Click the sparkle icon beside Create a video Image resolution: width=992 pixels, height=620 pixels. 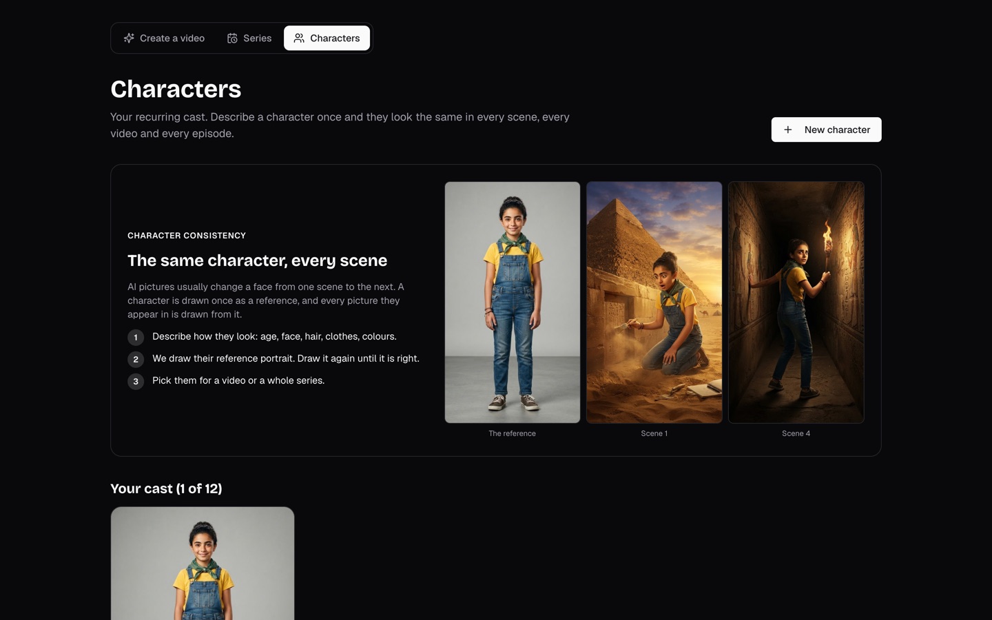point(129,38)
